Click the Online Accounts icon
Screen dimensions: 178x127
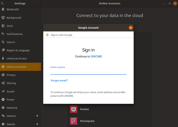click(x=3, y=67)
